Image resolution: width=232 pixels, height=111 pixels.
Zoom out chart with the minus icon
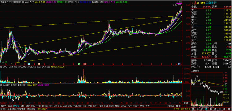point(188,106)
